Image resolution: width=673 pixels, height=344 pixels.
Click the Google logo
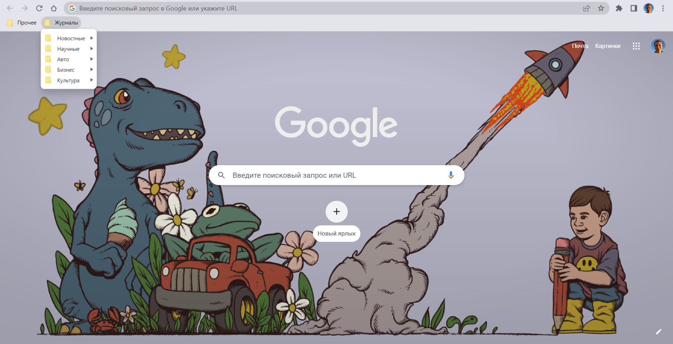click(x=336, y=126)
